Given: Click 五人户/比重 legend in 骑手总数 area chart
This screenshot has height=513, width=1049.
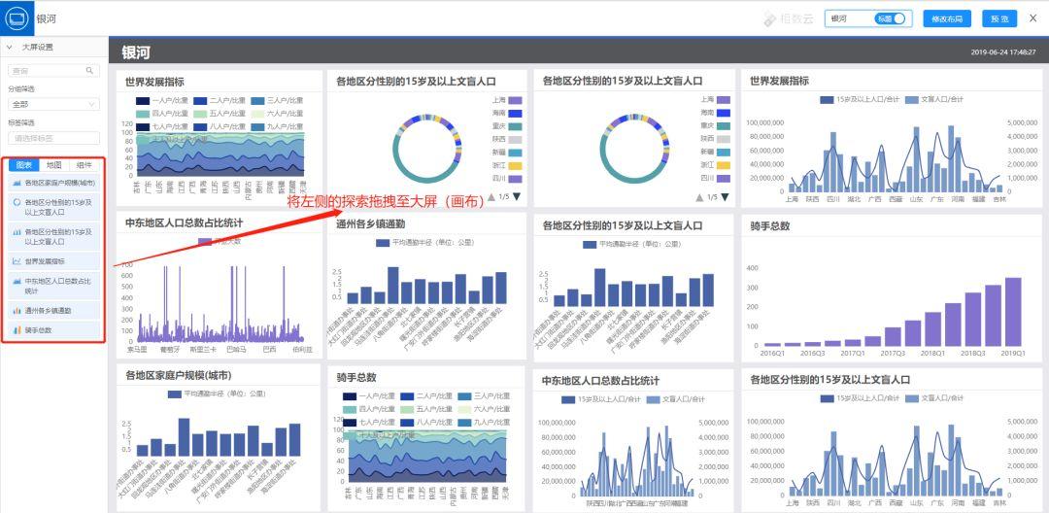Looking at the screenshot, I should (x=426, y=409).
